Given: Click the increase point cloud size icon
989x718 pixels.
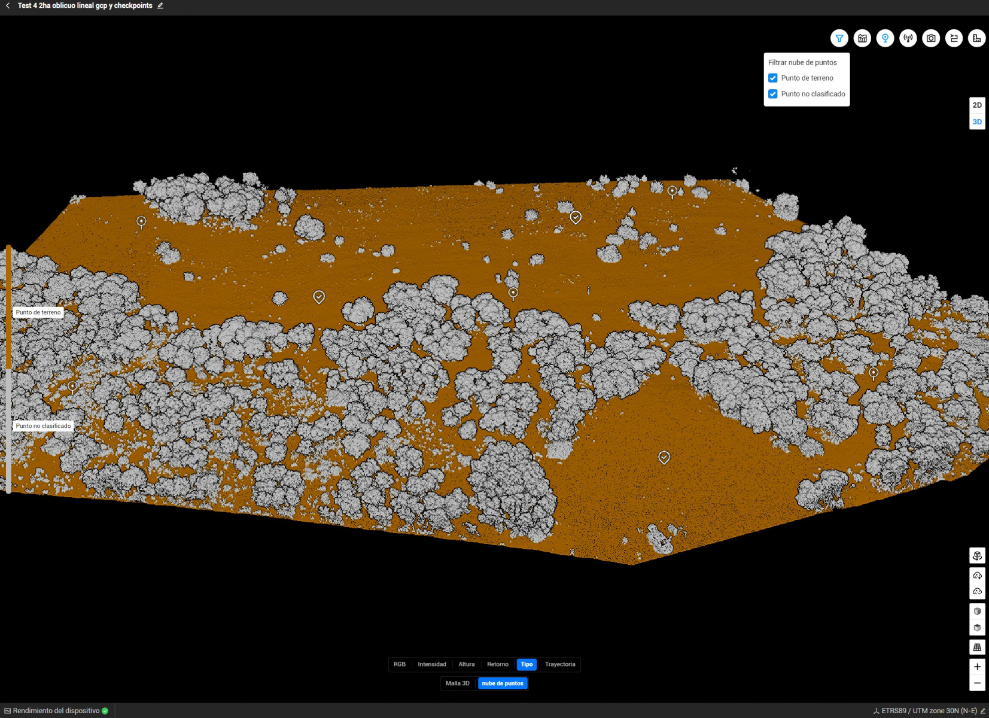Looking at the screenshot, I should pos(976,576).
